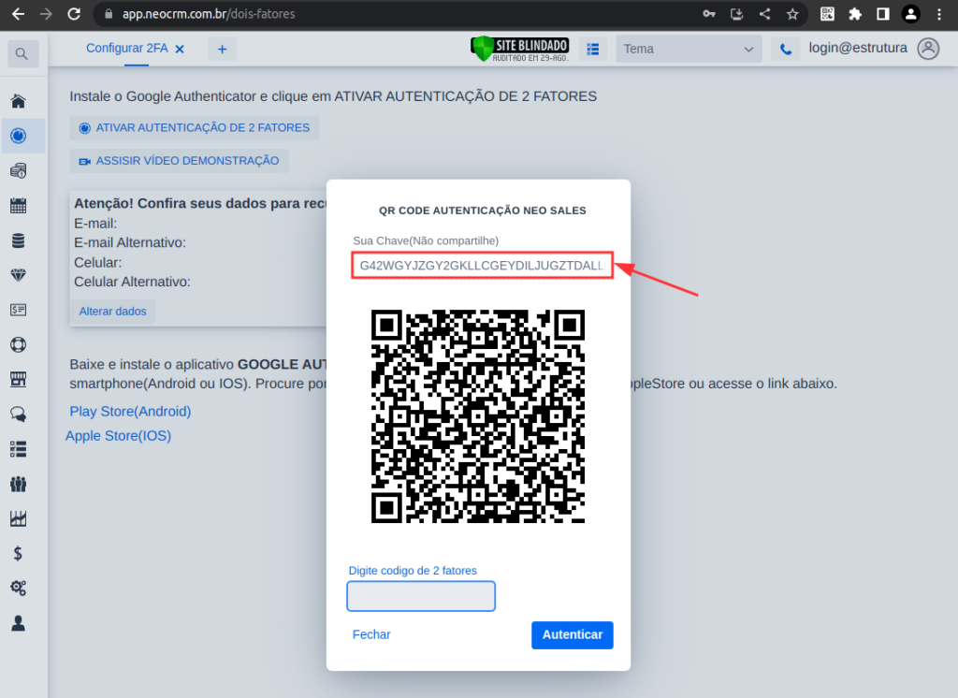Click the blue list icon beside Tema
This screenshot has width=958, height=698.
point(593,50)
